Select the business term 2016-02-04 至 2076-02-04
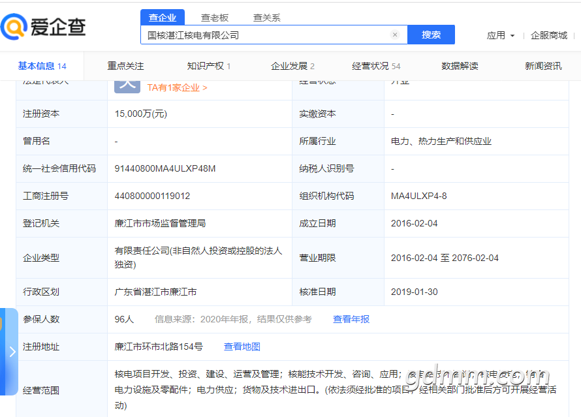 445,258
